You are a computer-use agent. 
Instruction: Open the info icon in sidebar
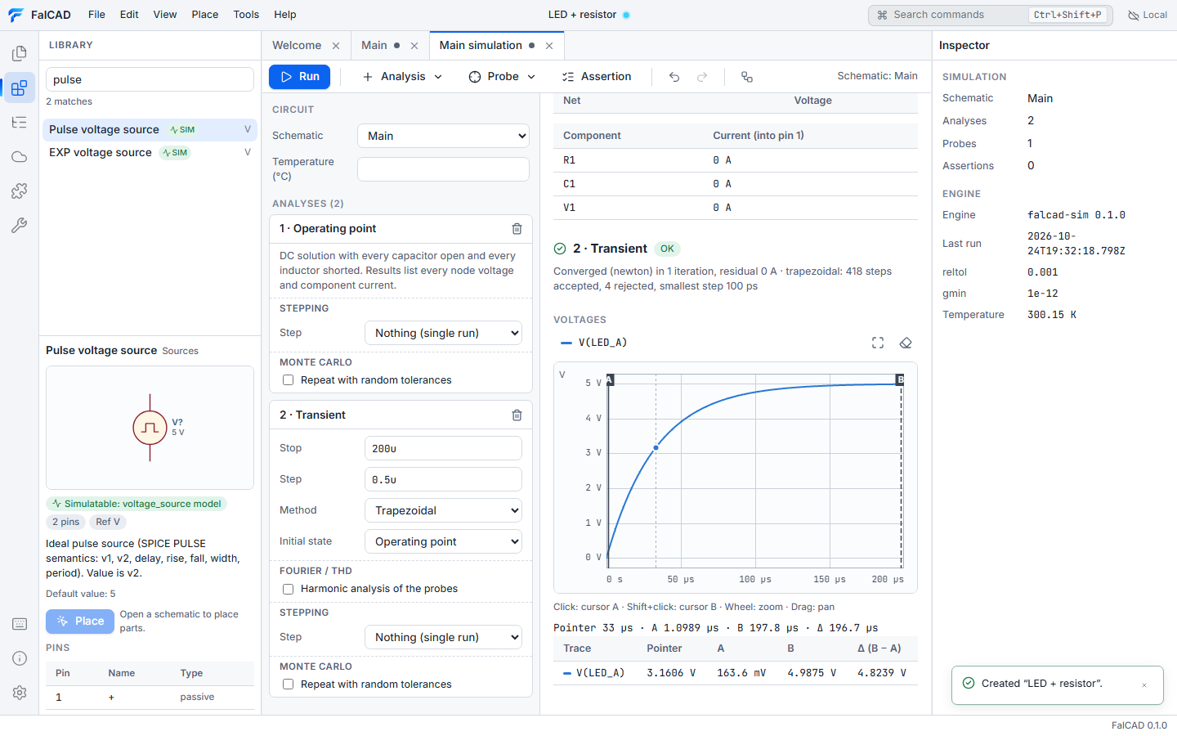[20, 658]
